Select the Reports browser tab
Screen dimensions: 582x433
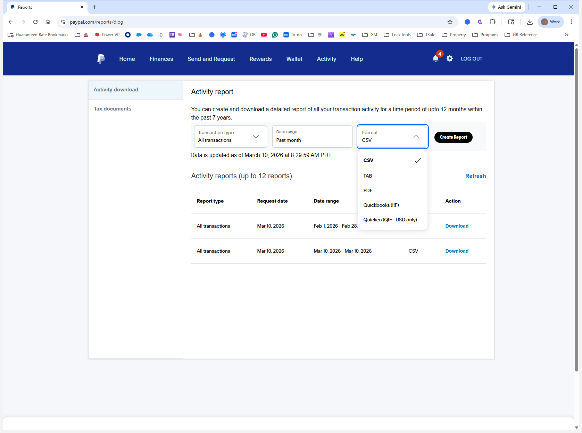click(46, 7)
